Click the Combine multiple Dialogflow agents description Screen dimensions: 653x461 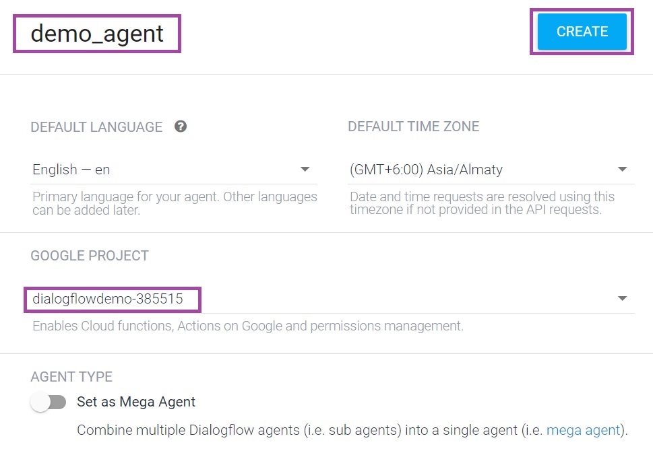[x=310, y=430]
